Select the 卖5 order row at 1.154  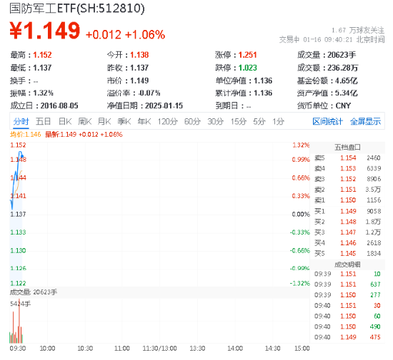[347, 158]
